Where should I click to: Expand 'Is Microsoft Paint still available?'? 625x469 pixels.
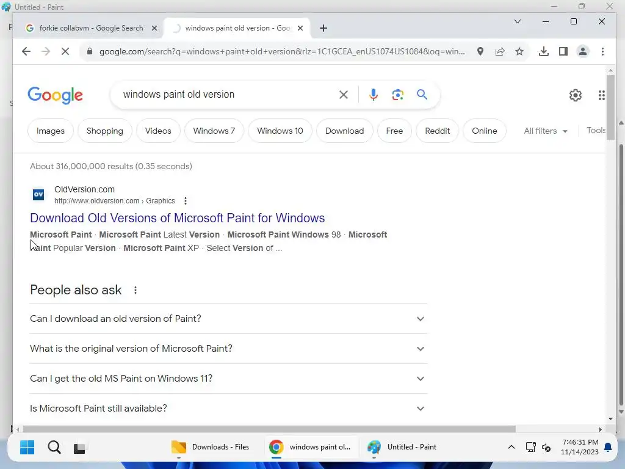pos(228,409)
